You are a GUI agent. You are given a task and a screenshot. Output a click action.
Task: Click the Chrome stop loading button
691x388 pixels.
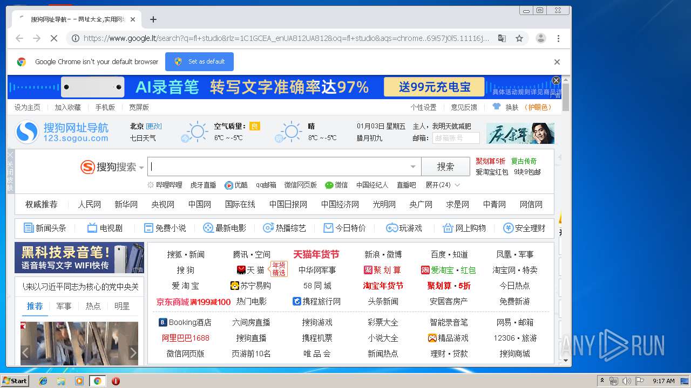click(54, 38)
